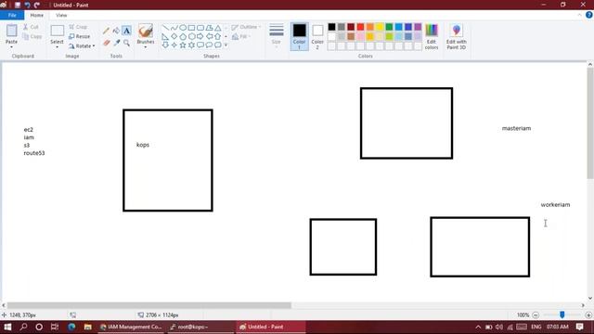Click the vertical scrollbar thumb
This screenshot has width=594, height=334.
coord(590,123)
